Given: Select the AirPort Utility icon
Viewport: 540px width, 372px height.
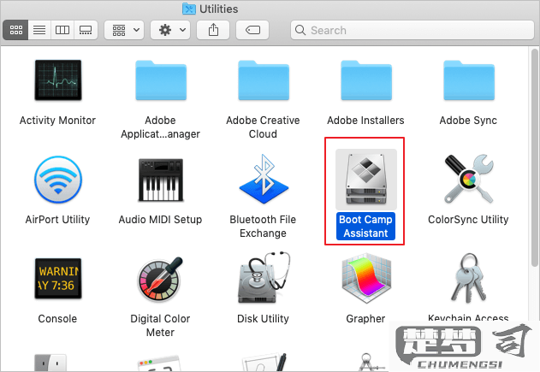Looking at the screenshot, I should tap(58, 180).
